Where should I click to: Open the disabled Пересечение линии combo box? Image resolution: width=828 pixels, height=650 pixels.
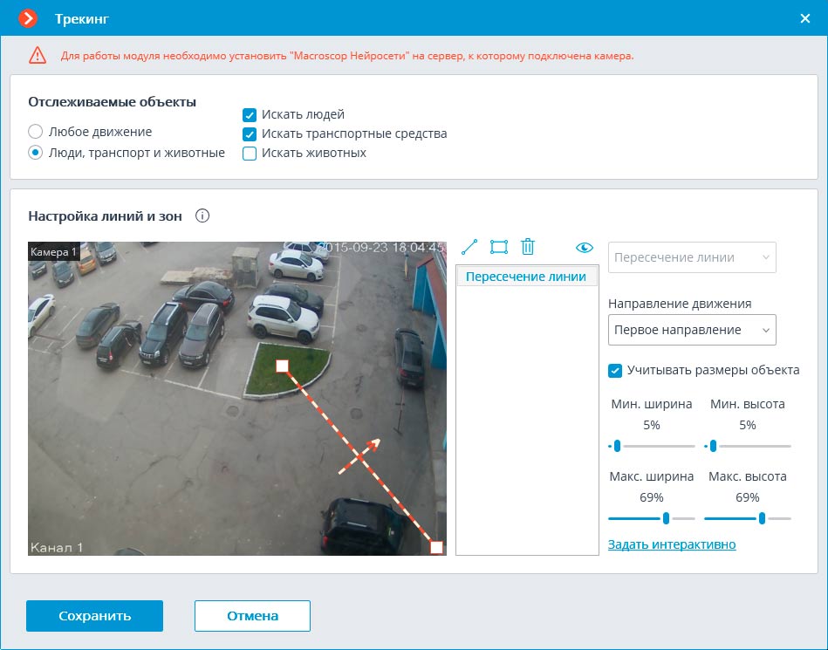692,258
